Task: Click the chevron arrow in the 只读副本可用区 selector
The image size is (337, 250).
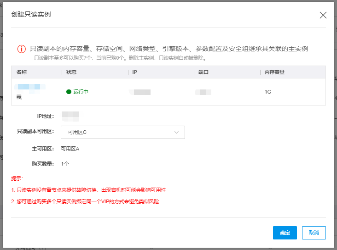Action: (x=176, y=133)
